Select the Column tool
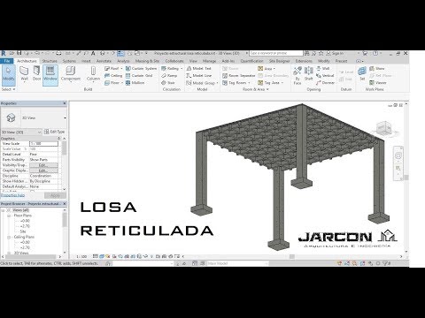 click(x=93, y=73)
